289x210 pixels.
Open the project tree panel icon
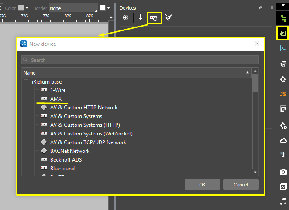pyautogui.click(x=283, y=18)
